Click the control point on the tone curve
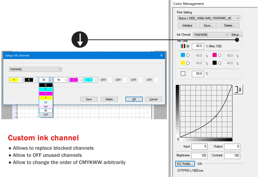Viewport: 258px width, 177px height. coord(216,116)
